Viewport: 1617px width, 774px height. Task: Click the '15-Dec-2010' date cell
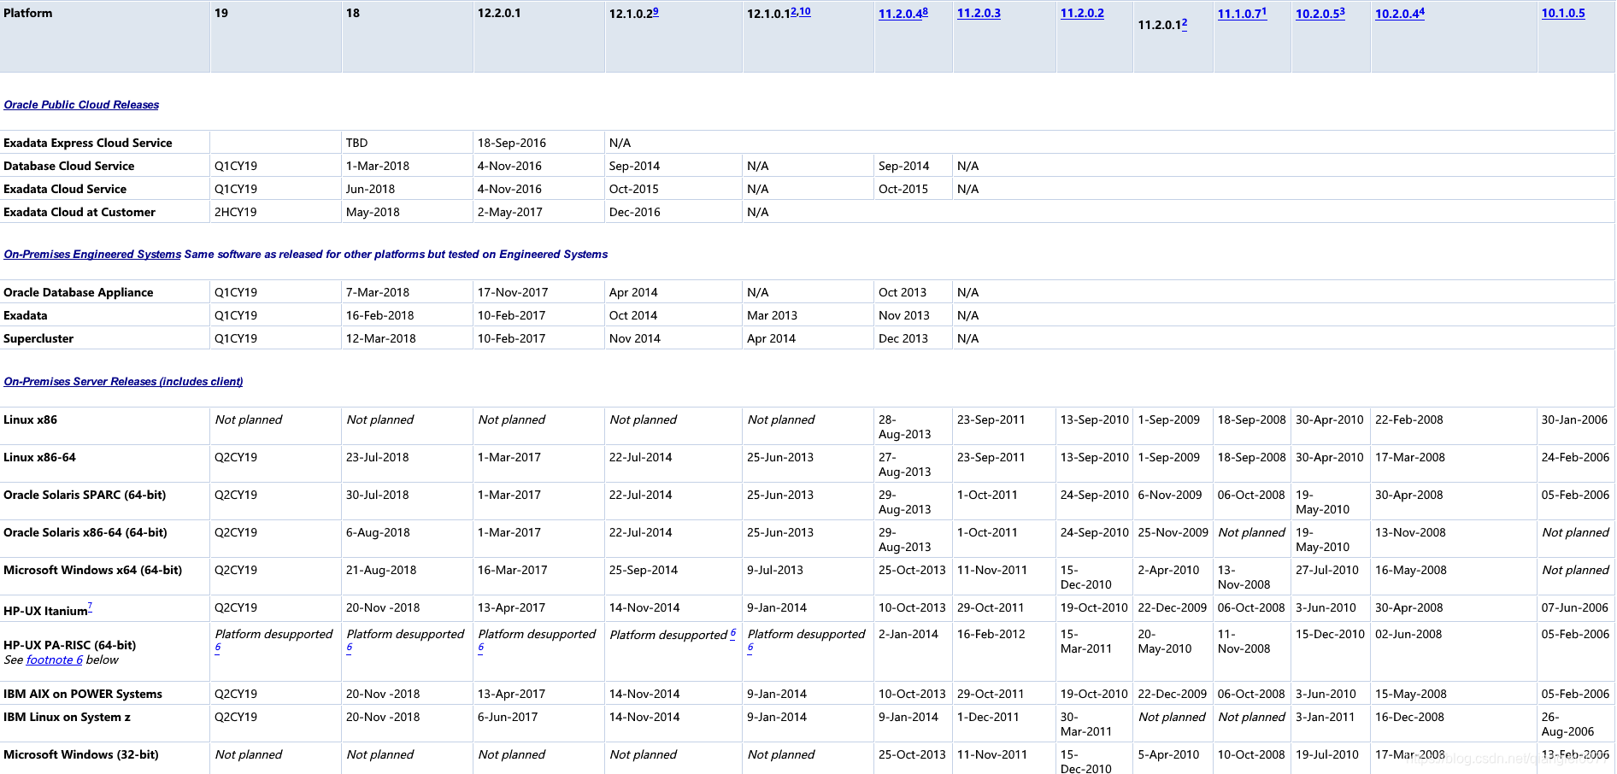1330,635
